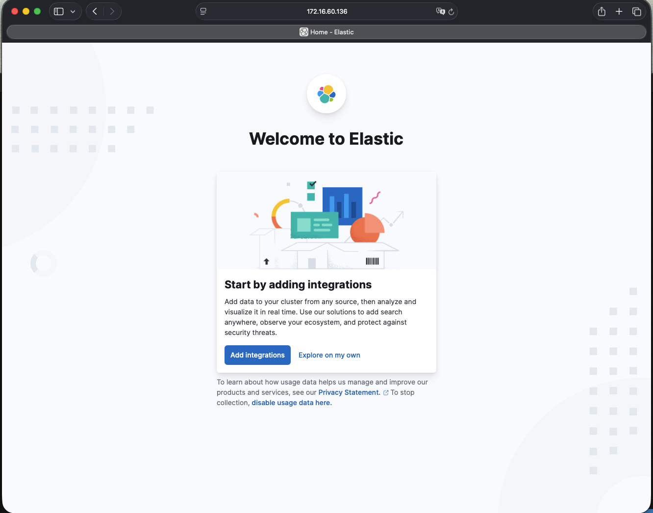Toggle the Safari sidebar button
The width and height of the screenshot is (653, 513).
coord(59,11)
